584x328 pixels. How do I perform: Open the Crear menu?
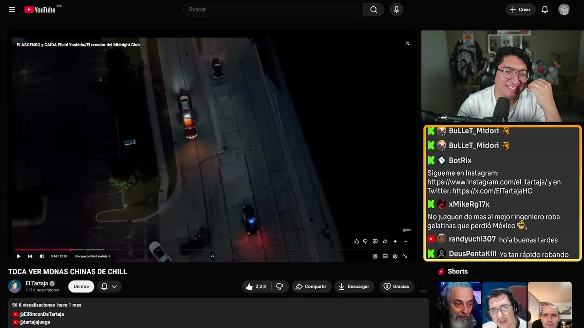coord(520,10)
